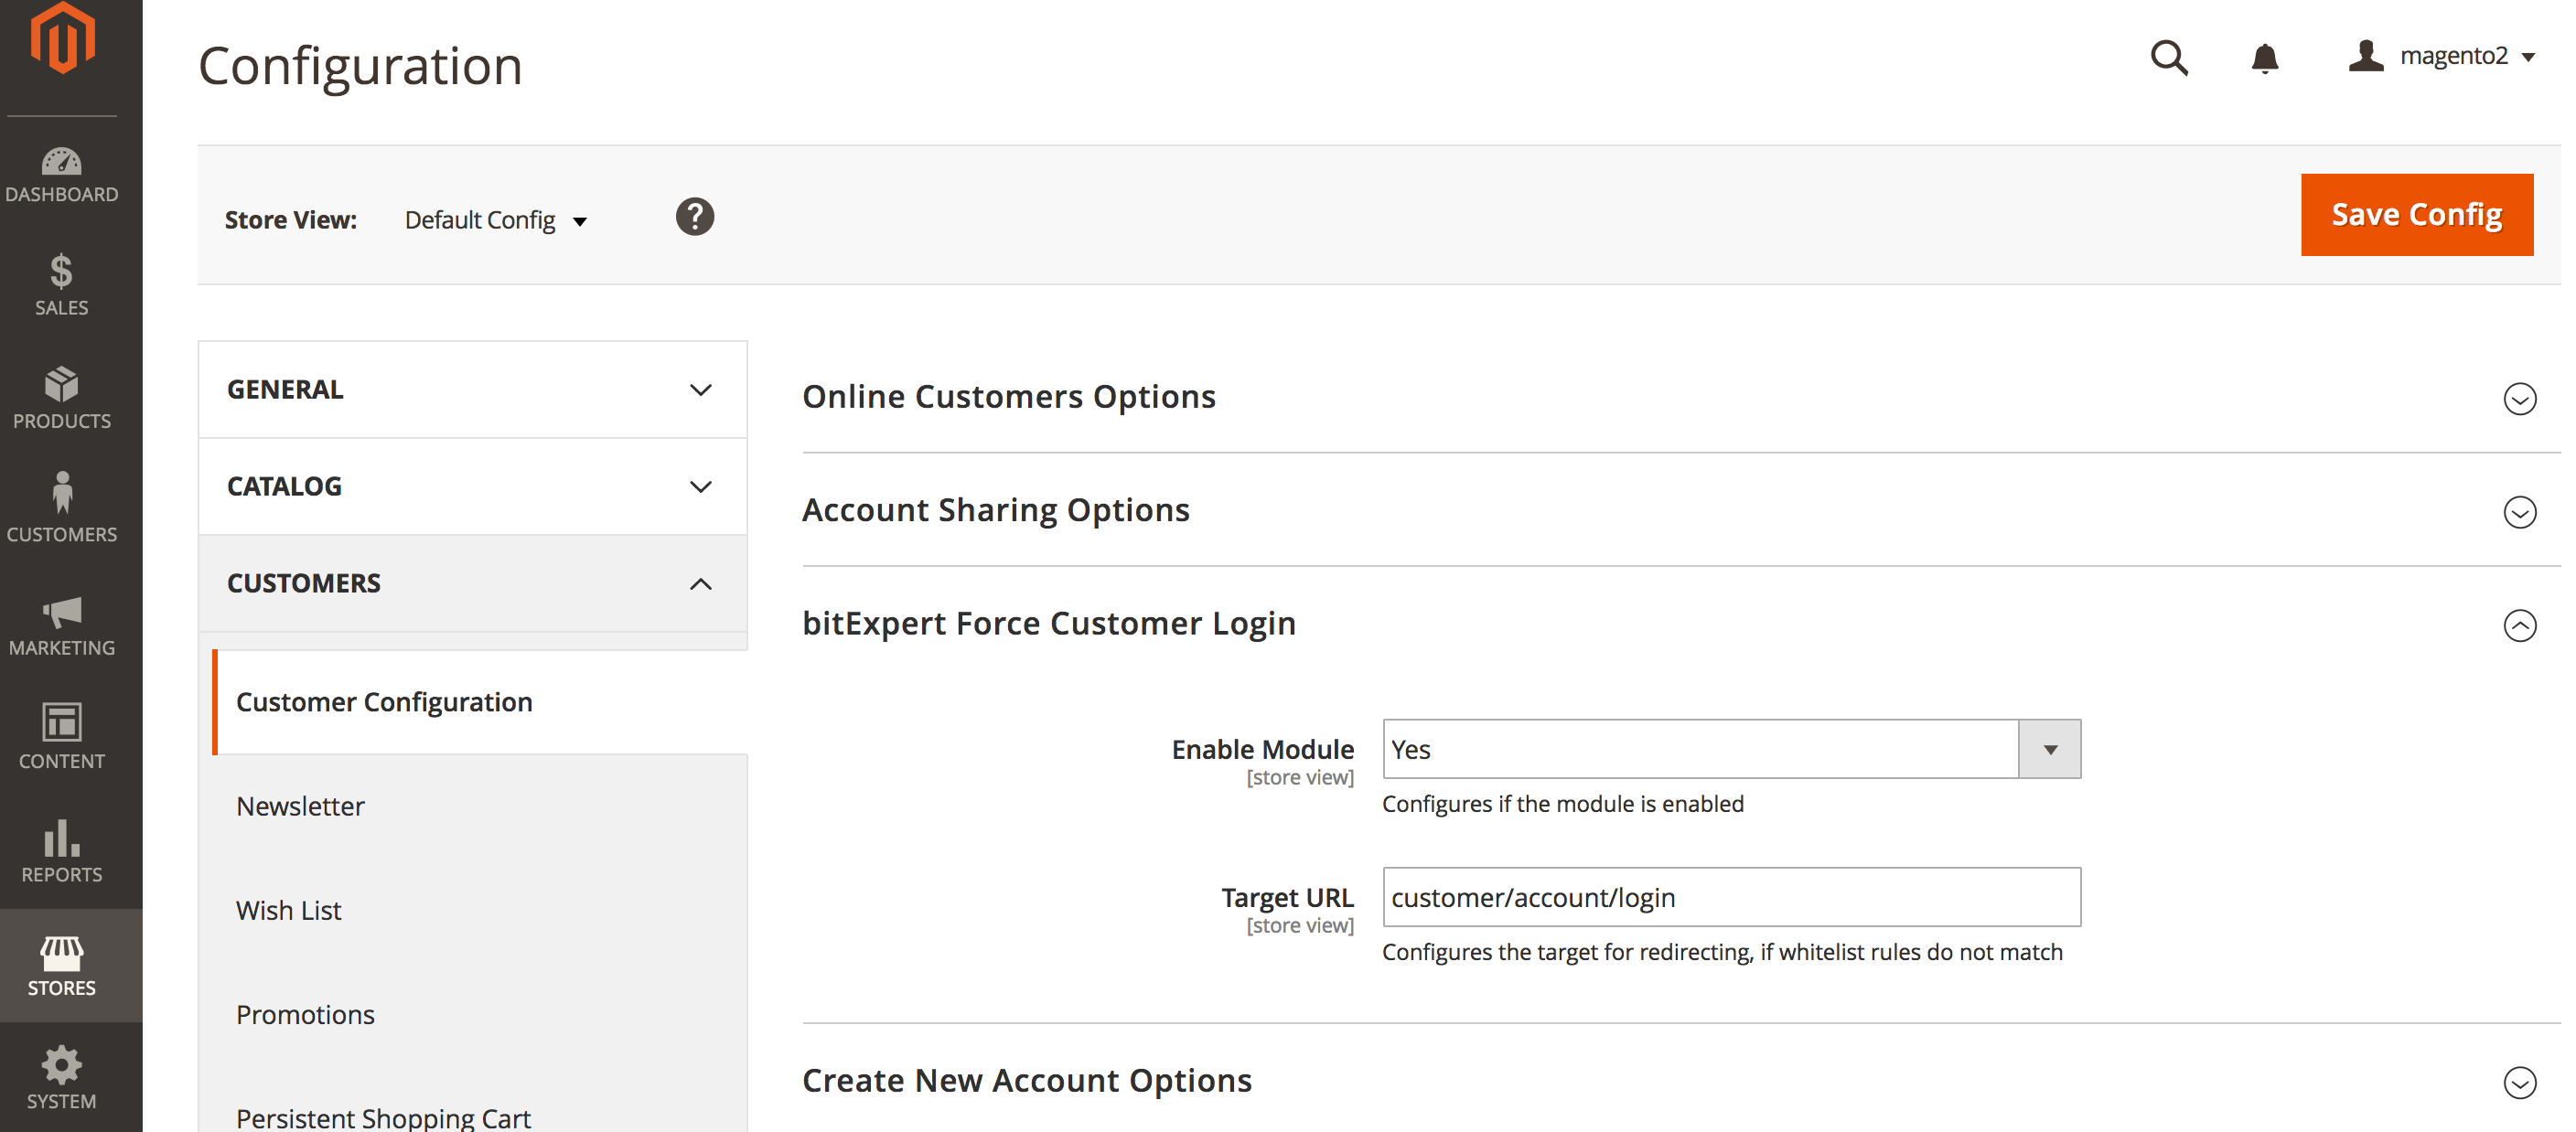
Task: Collapse the bitExpert Force Customer Login section
Action: (x=2520, y=626)
